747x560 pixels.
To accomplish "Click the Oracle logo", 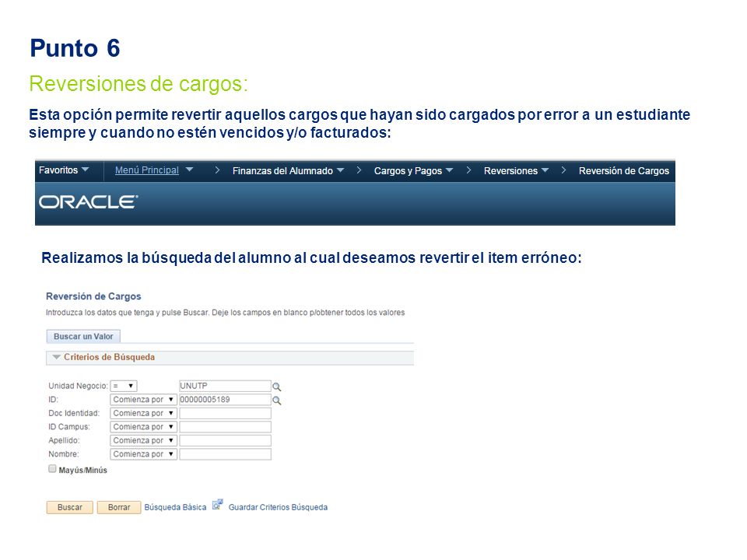I will click(x=89, y=202).
